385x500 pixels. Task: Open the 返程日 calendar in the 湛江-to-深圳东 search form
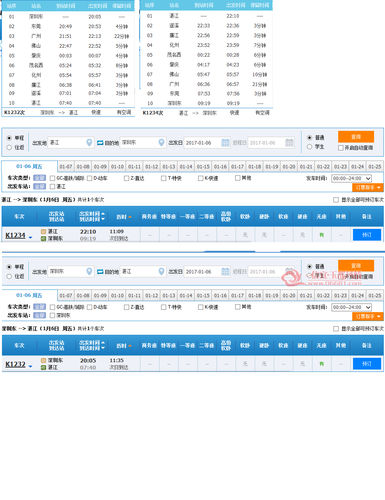[x=289, y=143]
